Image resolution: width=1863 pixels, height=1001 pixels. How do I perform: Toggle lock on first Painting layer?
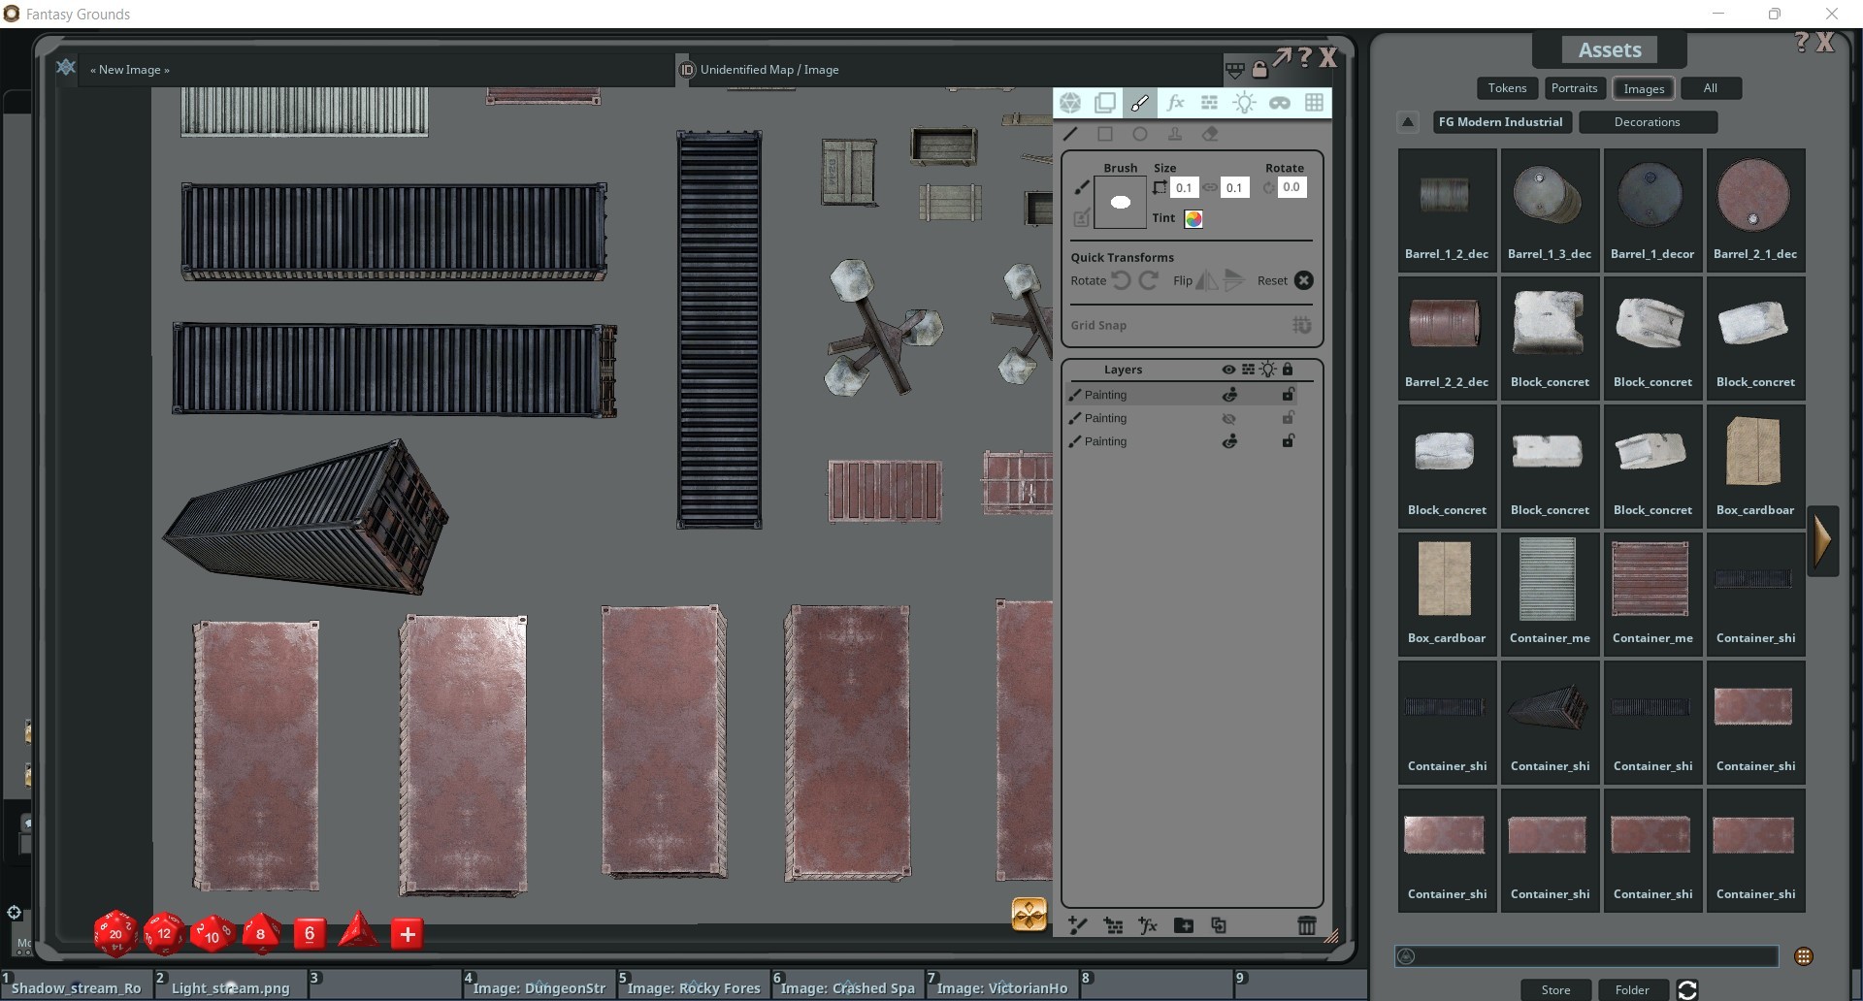pyautogui.click(x=1288, y=395)
